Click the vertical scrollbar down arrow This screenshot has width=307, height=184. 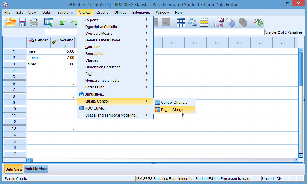(x=301, y=155)
